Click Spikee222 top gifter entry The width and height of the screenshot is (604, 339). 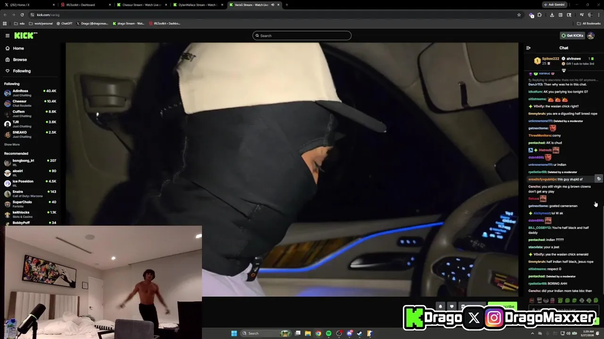(547, 61)
